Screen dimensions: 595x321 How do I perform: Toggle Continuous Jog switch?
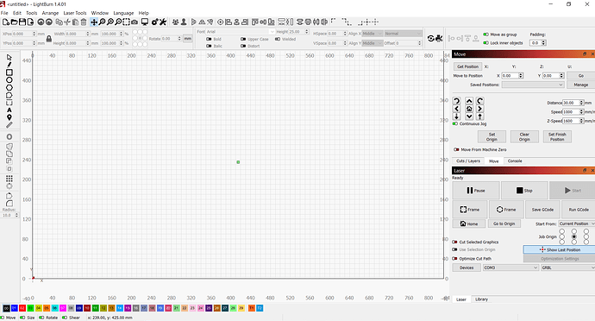tap(455, 124)
